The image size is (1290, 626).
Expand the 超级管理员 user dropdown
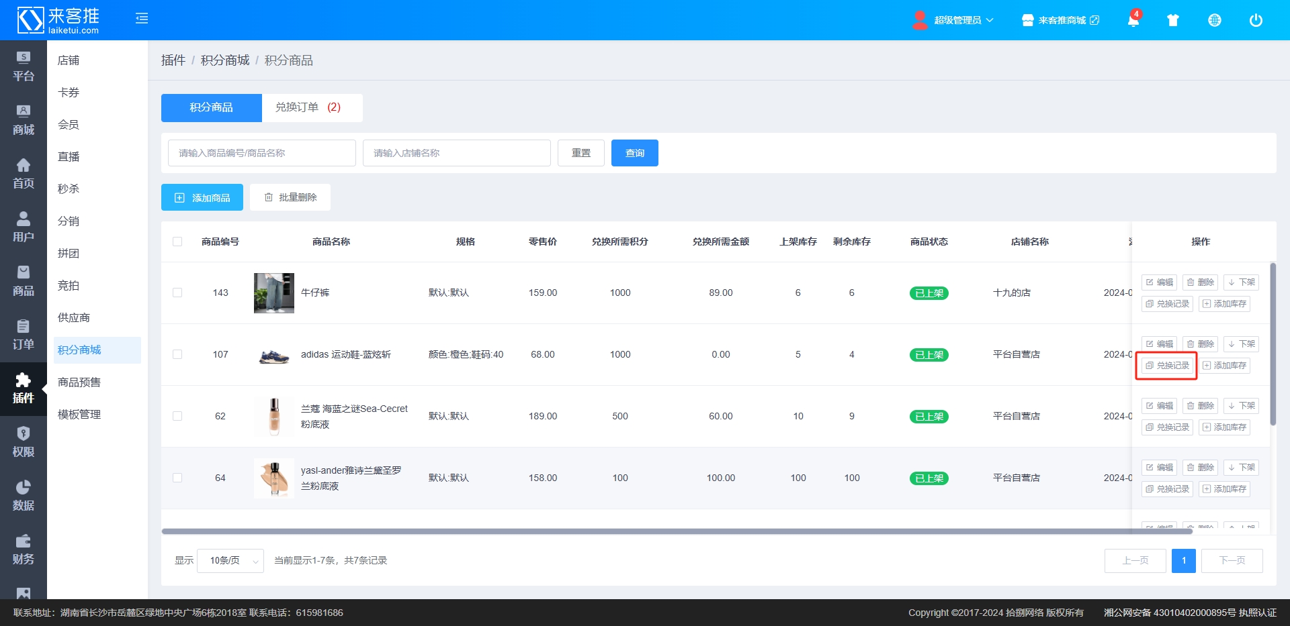click(x=953, y=20)
